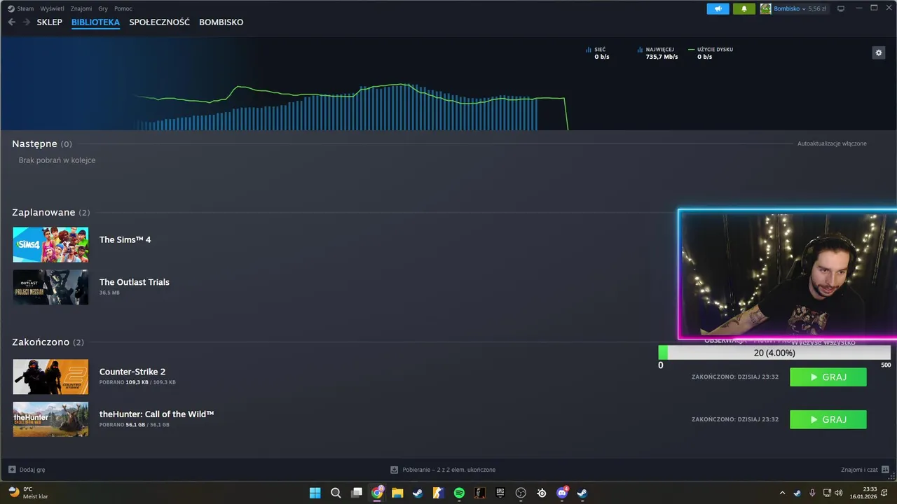Open the taskbar clock and date
The width and height of the screenshot is (897, 504).
(x=863, y=493)
